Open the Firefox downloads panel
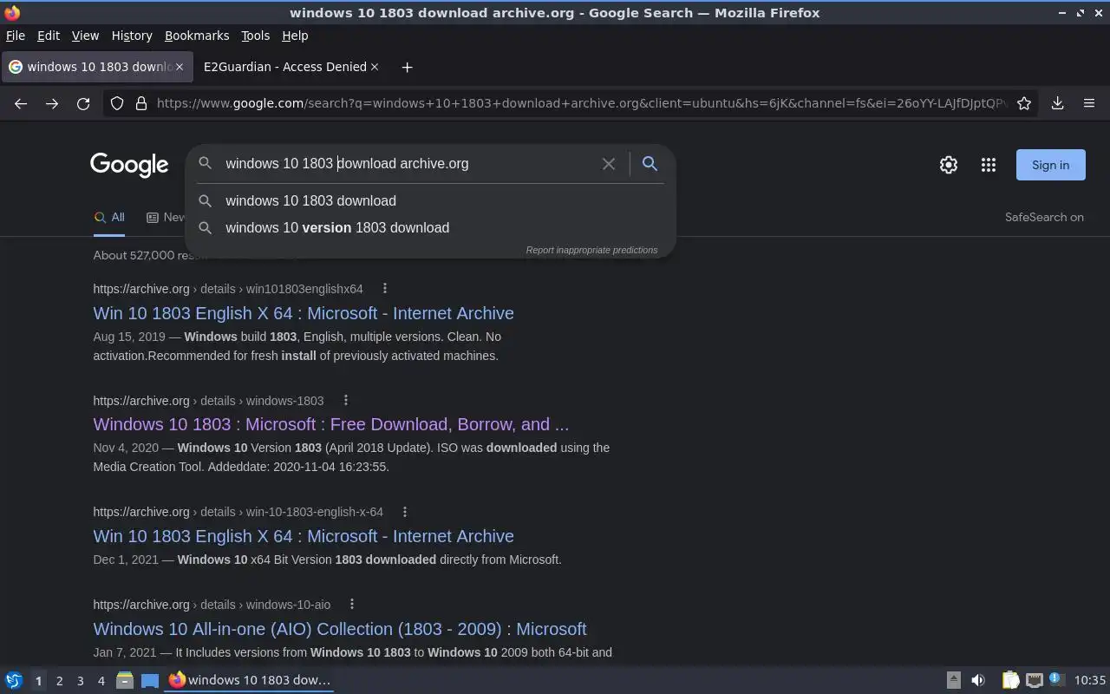Screen dimensions: 1110x694 (x=1058, y=103)
